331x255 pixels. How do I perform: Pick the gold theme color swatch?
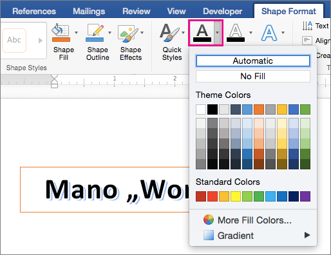tap(282, 109)
